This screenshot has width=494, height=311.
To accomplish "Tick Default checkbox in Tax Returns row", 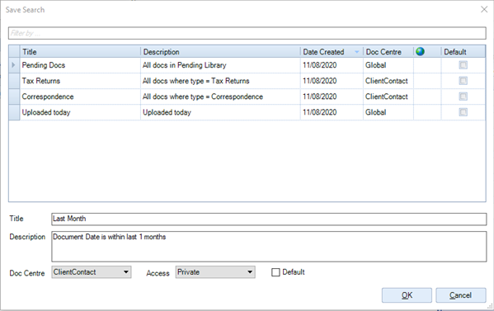I will pyautogui.click(x=463, y=81).
